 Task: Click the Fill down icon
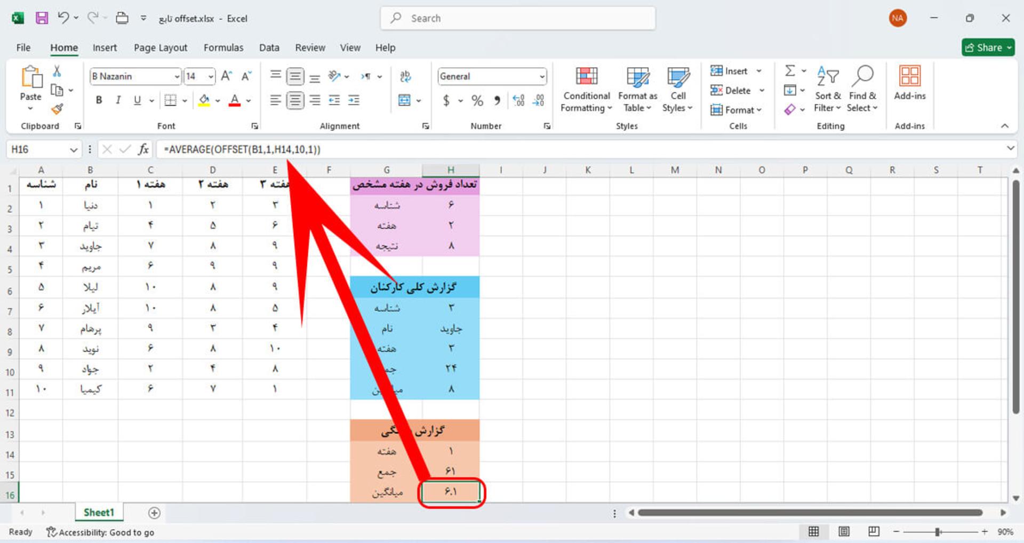[x=790, y=90]
